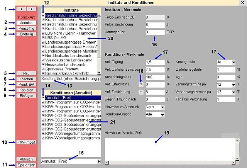Click the Anf. Darlehenszins pa input field
Image resolution: width=247 pixels, height=168 pixels.
[155, 70]
